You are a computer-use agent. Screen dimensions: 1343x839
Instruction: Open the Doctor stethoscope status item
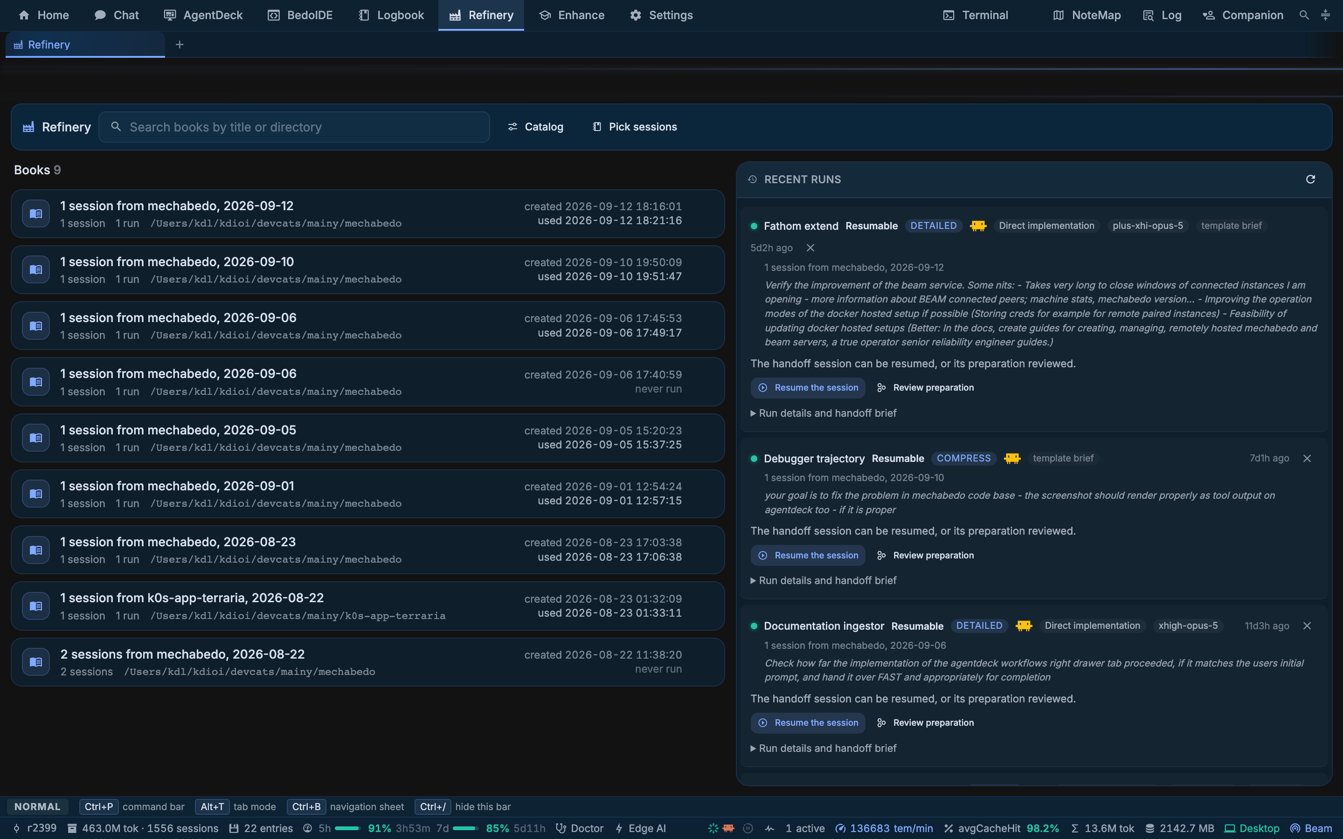(579, 828)
